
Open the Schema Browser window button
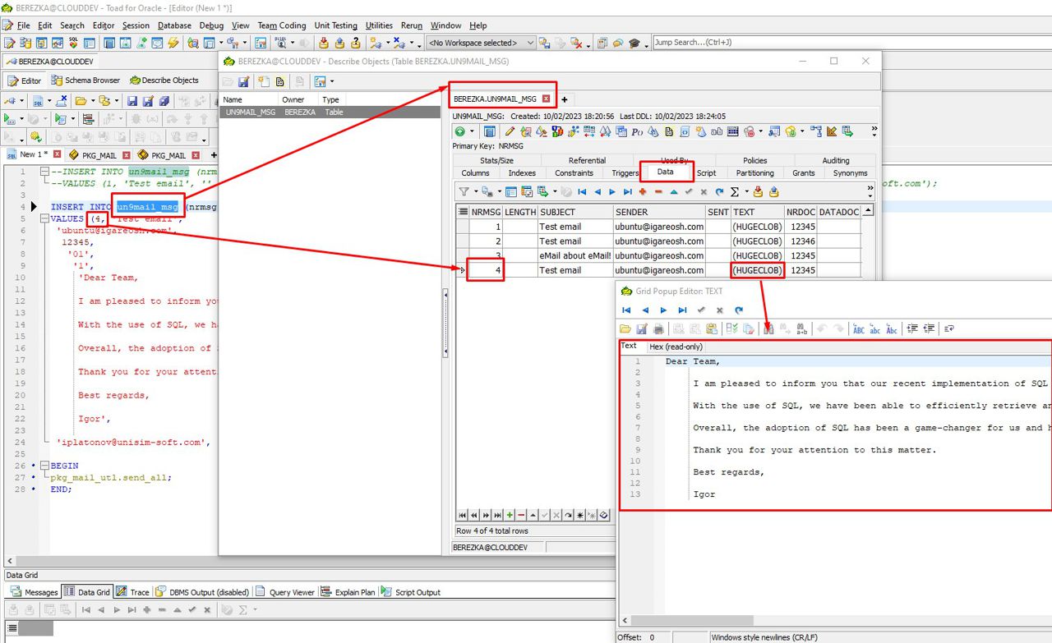click(85, 80)
